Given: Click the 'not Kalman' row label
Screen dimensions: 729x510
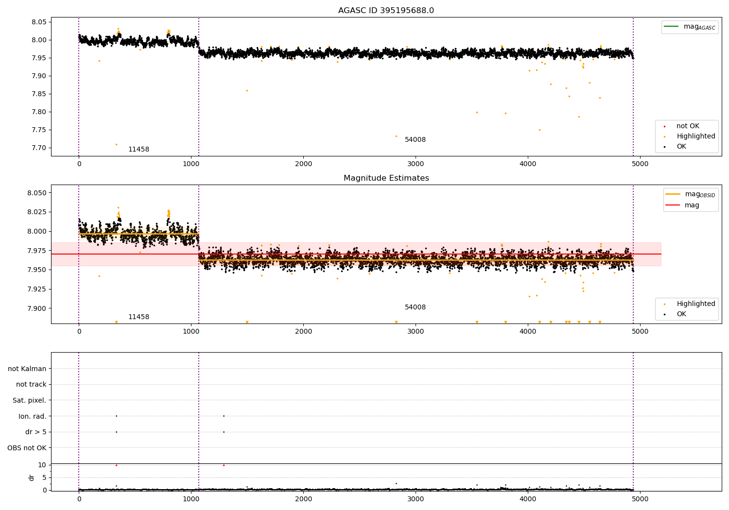Looking at the screenshot, I should click(x=27, y=369).
